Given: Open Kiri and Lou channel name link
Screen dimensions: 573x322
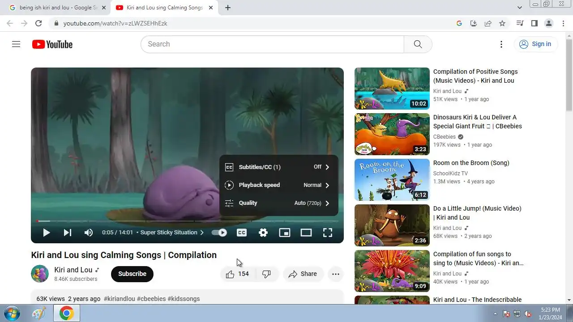Looking at the screenshot, I should pos(73,270).
